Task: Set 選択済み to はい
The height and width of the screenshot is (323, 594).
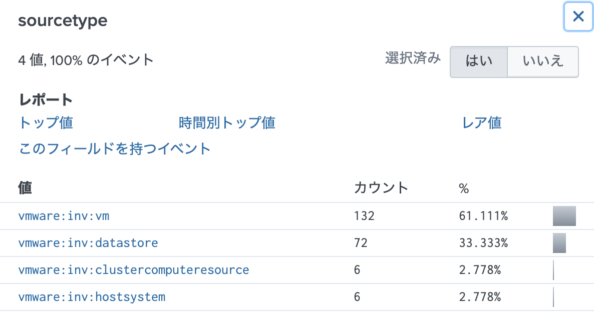Action: click(479, 61)
